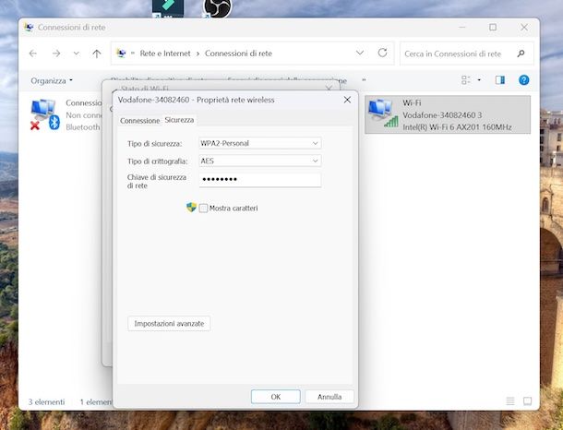
Task: Confirm with the OK button
Action: (x=276, y=397)
